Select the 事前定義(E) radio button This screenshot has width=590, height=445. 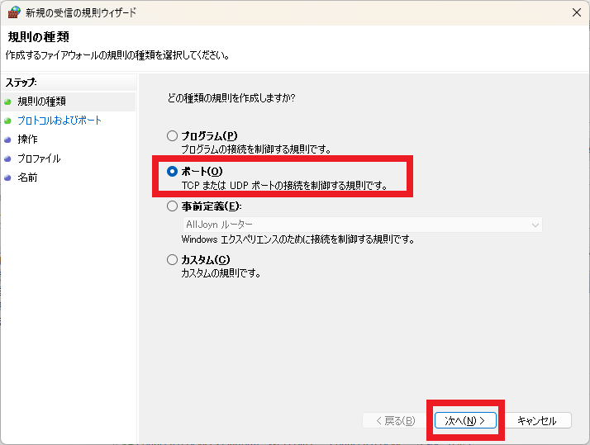[x=173, y=206]
